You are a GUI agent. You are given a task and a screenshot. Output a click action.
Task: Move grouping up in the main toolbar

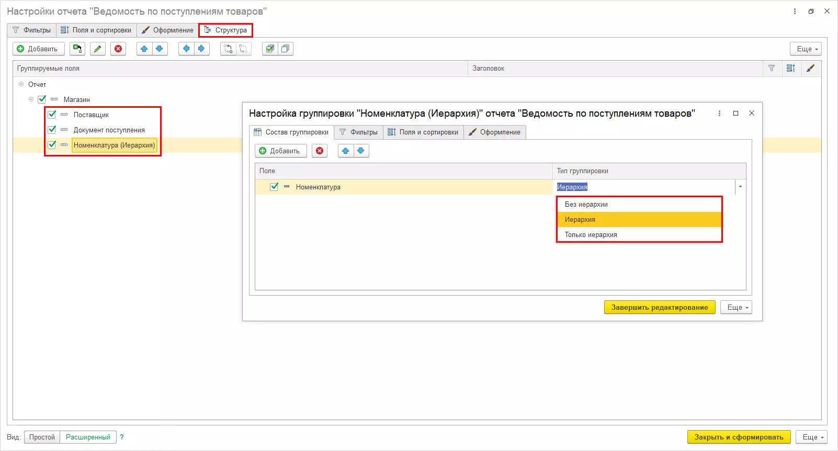(144, 49)
